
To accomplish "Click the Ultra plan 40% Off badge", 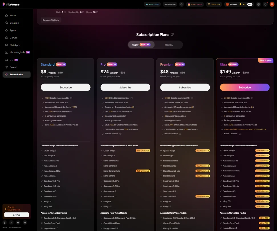I will (233, 64).
